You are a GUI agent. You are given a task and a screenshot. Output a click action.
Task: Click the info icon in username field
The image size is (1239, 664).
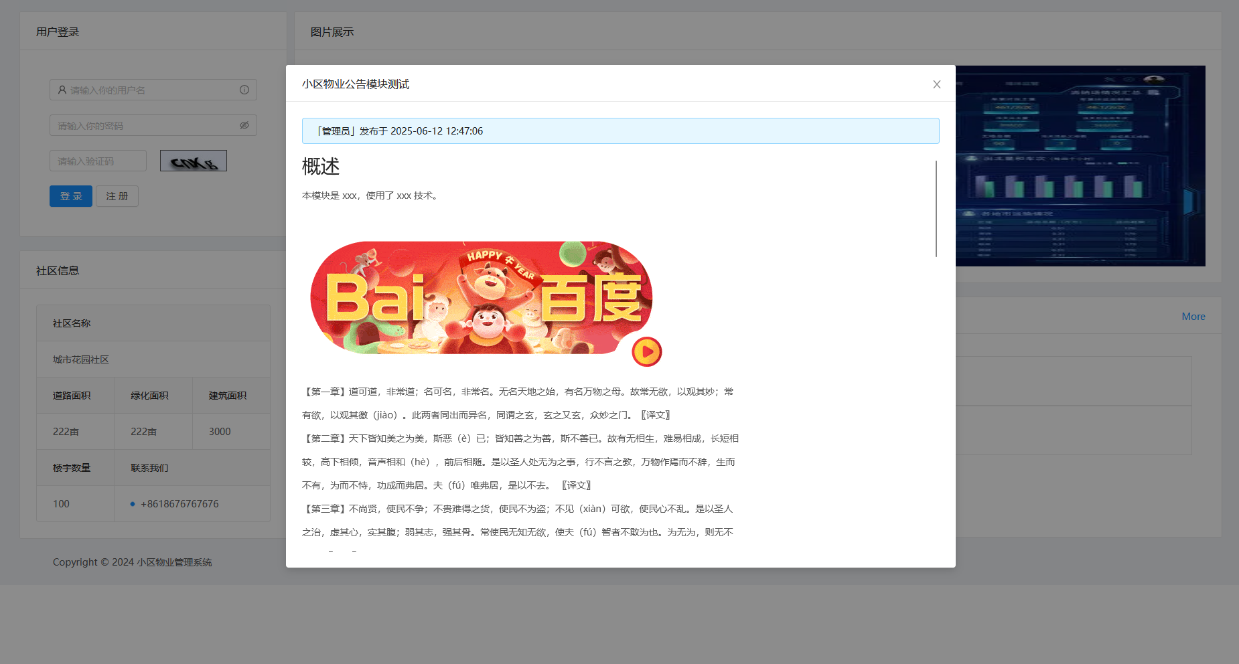tap(244, 90)
